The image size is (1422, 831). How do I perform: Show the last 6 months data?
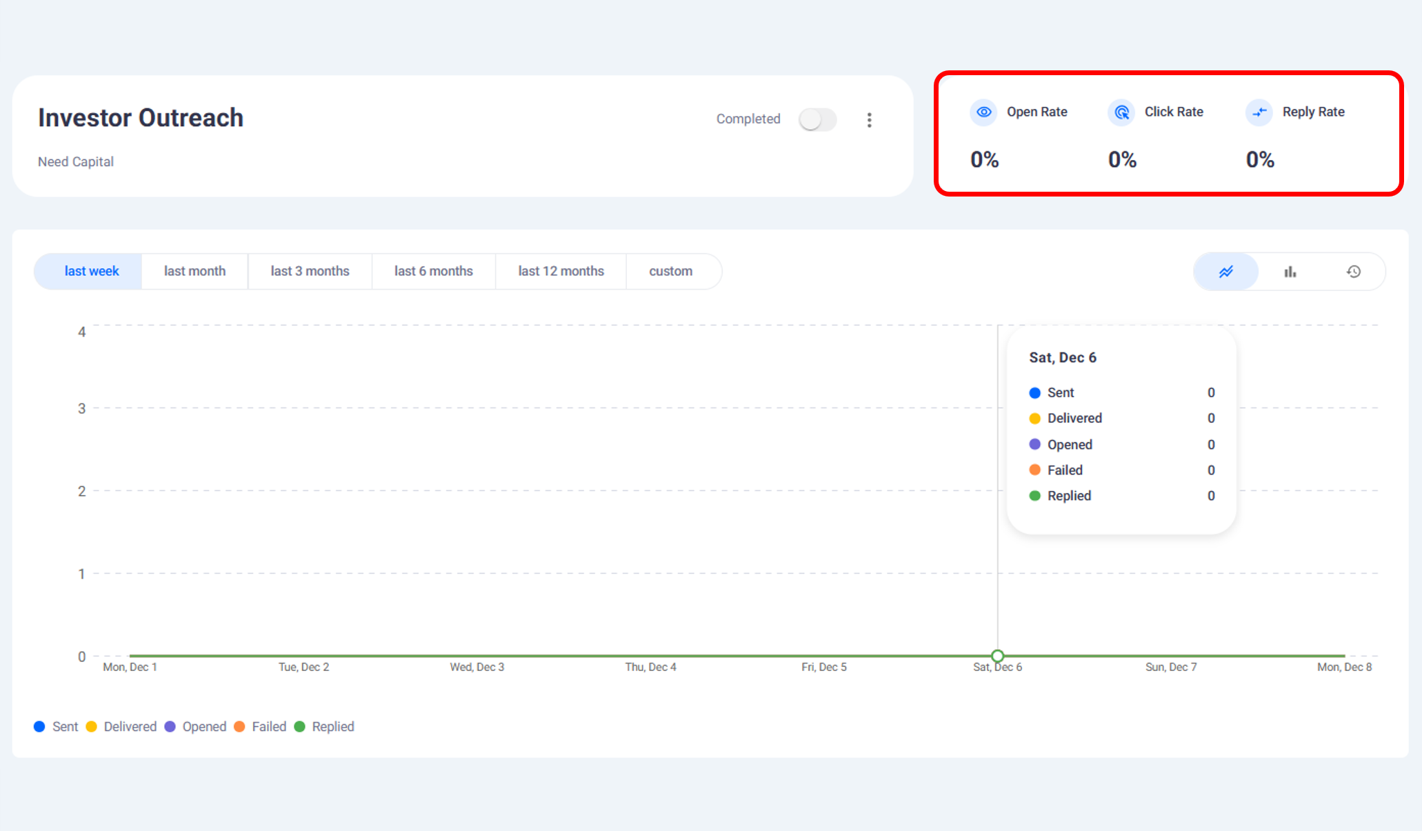[433, 271]
